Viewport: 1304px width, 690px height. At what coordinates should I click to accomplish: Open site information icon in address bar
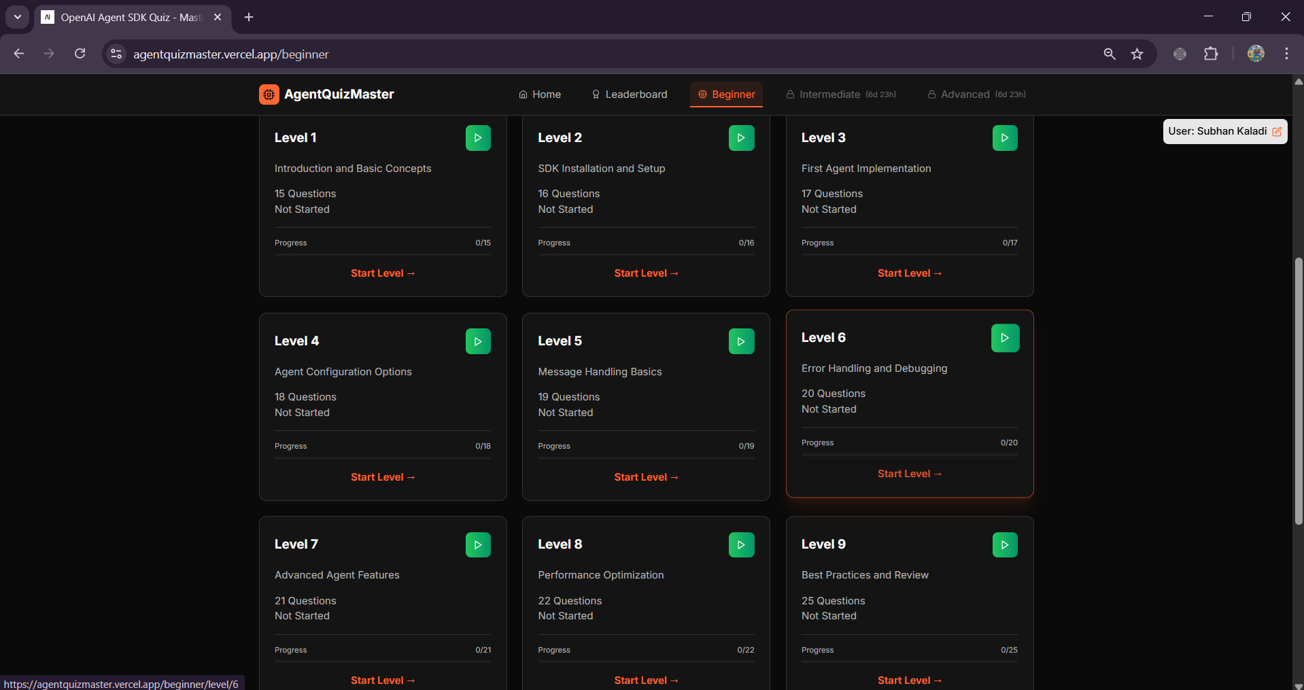(x=116, y=54)
